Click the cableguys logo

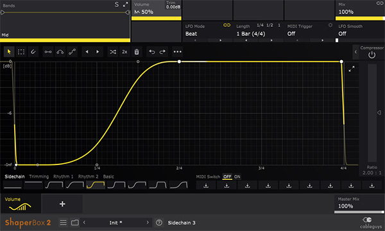371,223
